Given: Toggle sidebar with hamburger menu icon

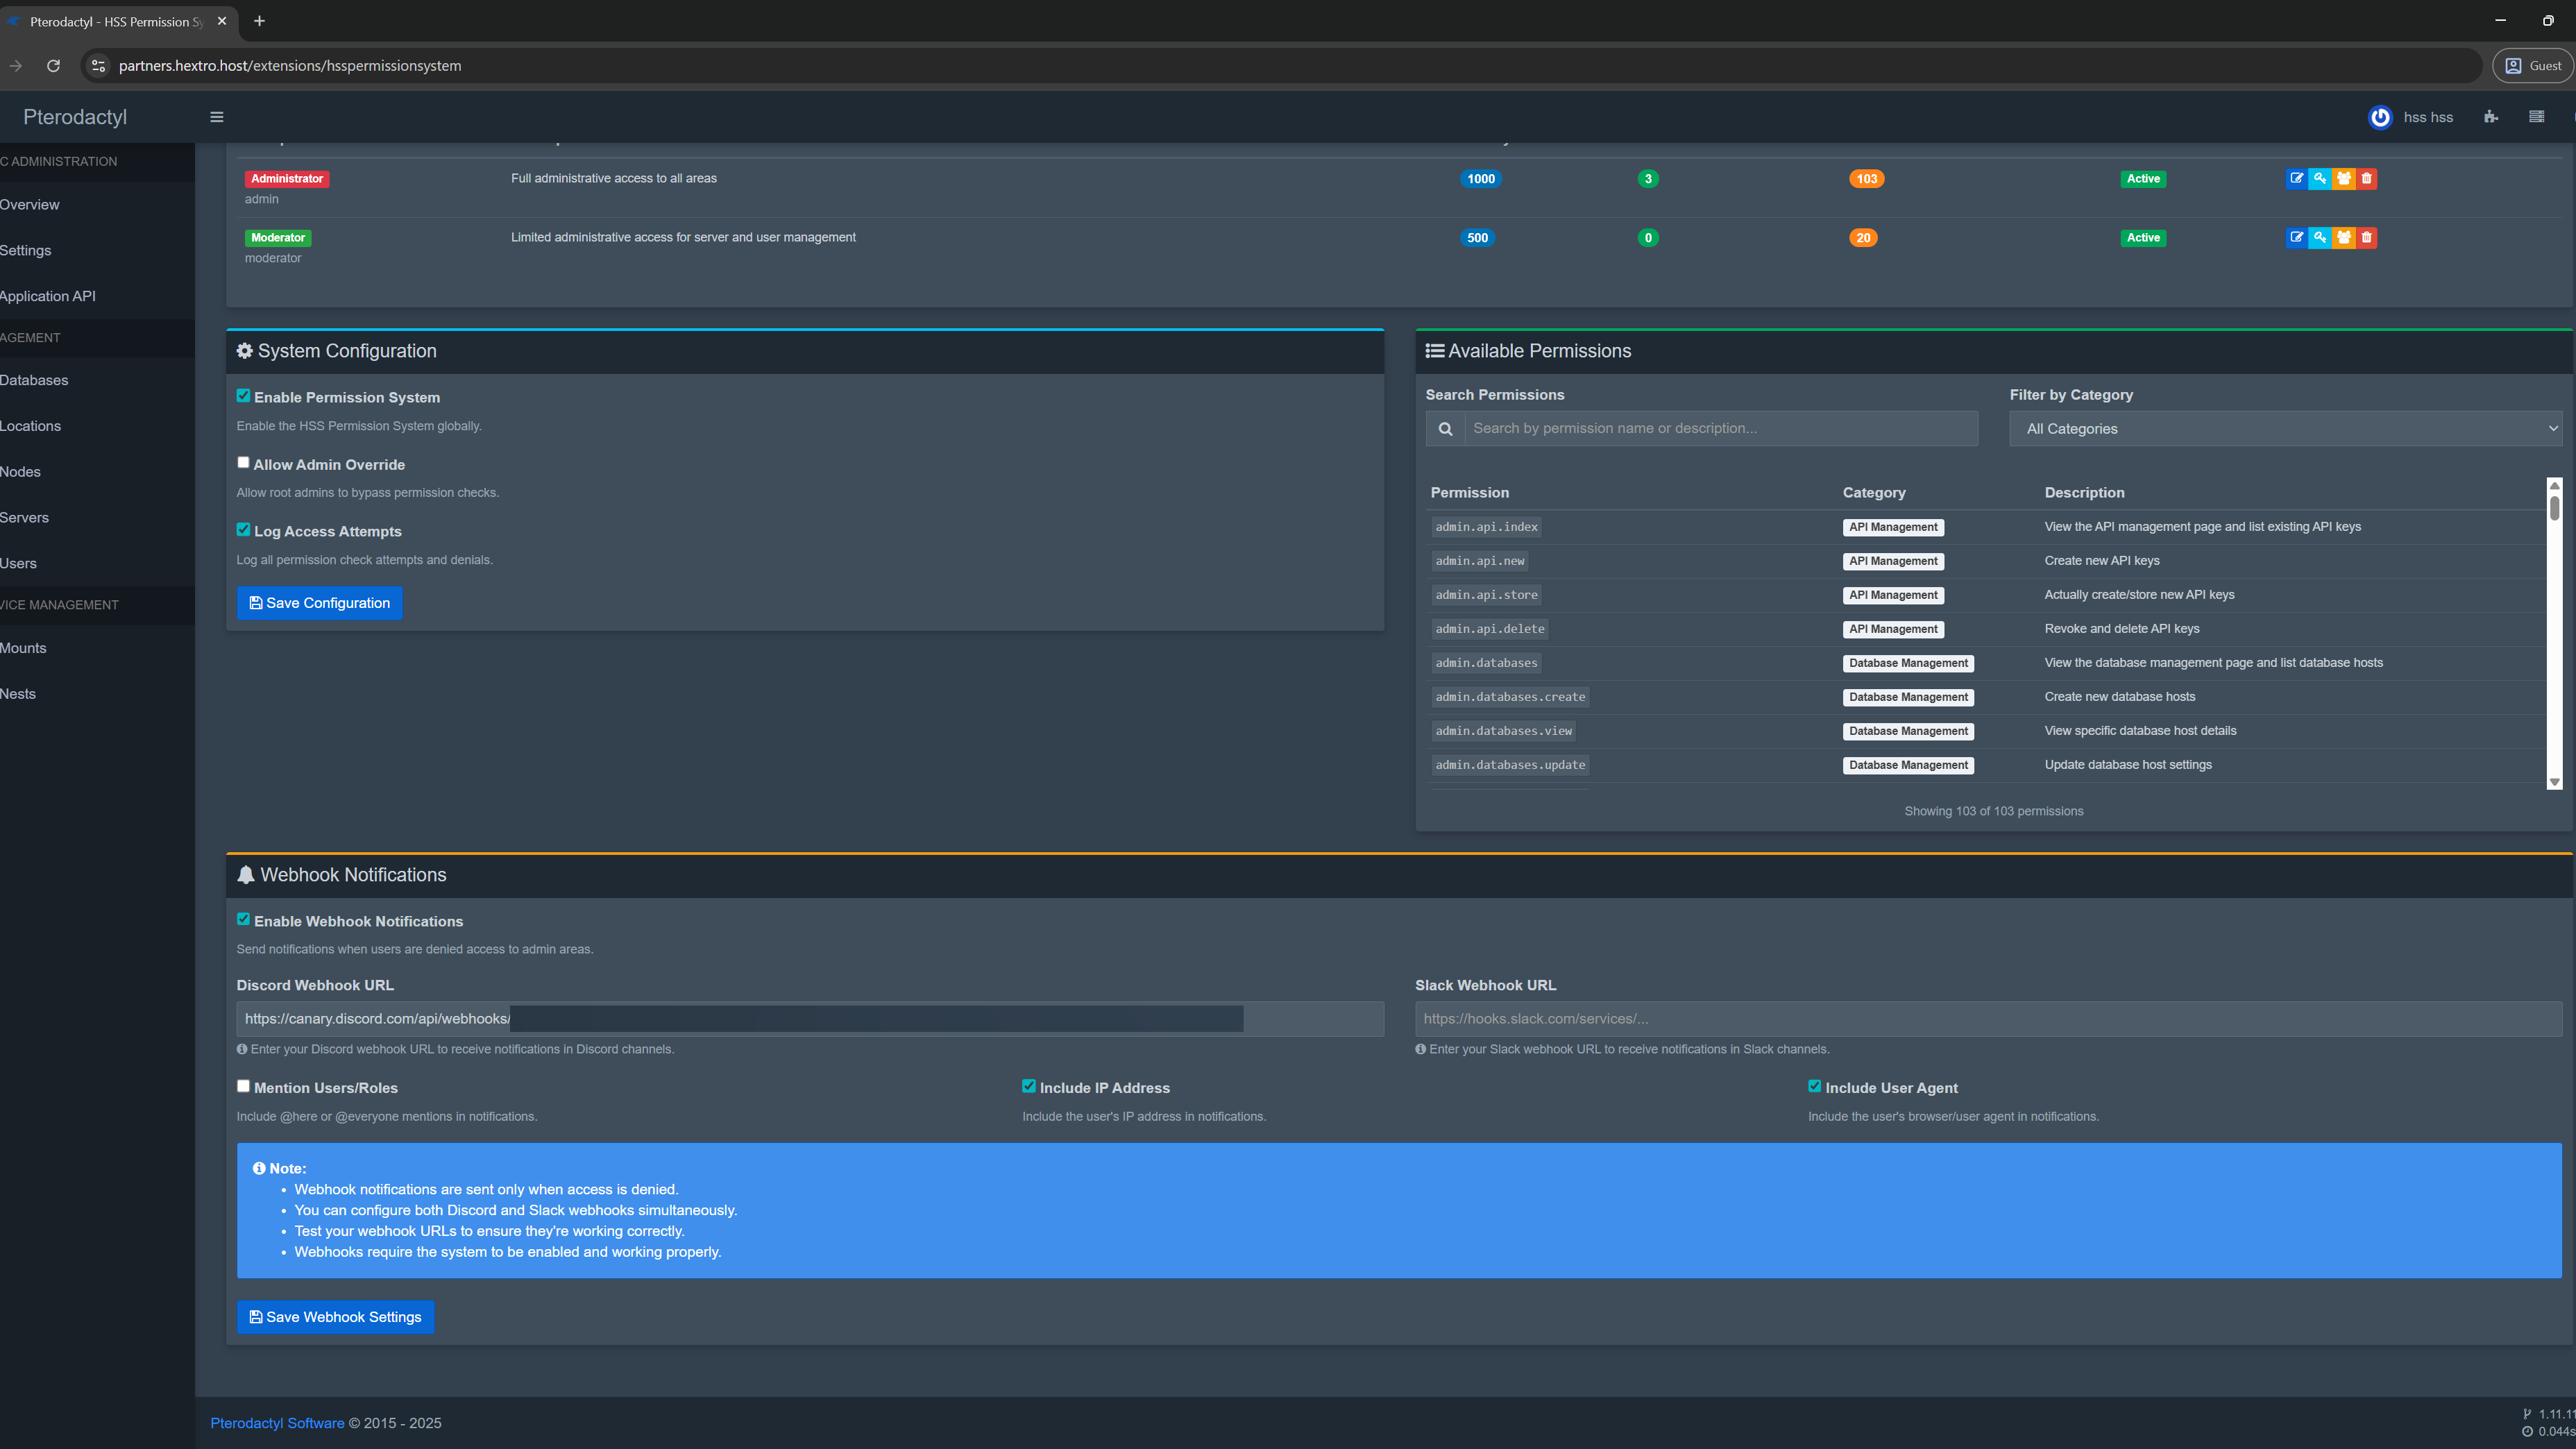Looking at the screenshot, I should [x=216, y=117].
